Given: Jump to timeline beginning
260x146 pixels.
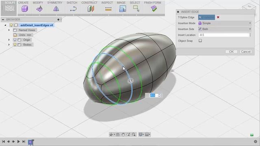Looking at the screenshot, I should pos(3,142).
